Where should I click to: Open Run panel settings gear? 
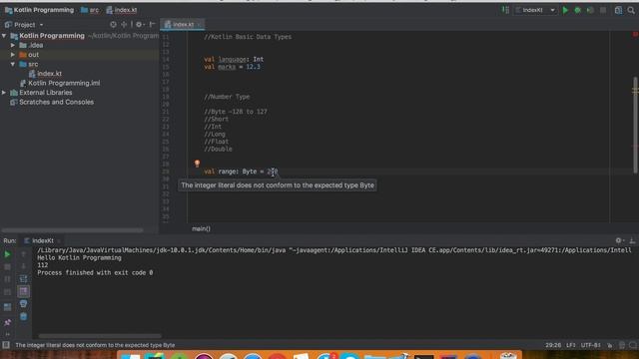pyautogui.click(x=619, y=241)
